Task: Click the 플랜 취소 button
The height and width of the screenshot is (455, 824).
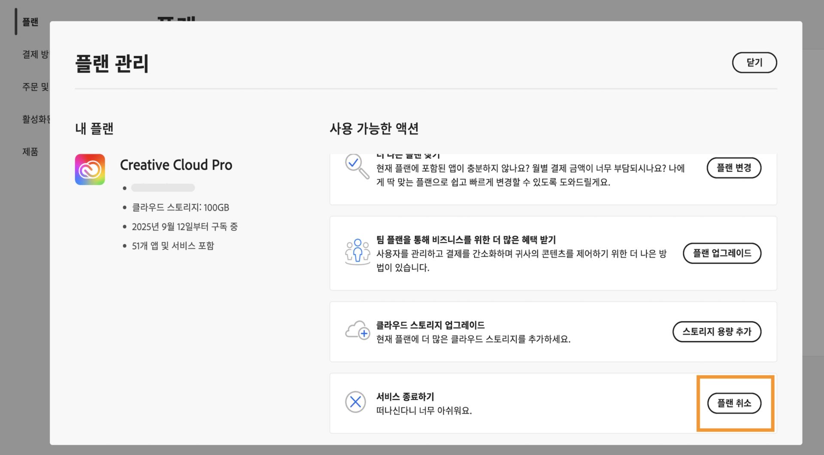Action: 734,403
